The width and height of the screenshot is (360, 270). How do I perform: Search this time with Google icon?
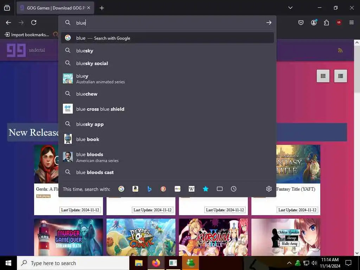(121, 189)
